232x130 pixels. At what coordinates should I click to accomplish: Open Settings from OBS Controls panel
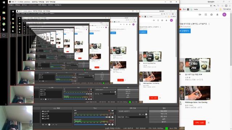164,119
